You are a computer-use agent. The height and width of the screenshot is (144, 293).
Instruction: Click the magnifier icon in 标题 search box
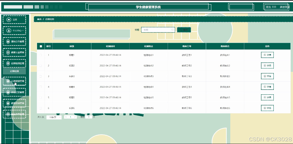point(172,30)
